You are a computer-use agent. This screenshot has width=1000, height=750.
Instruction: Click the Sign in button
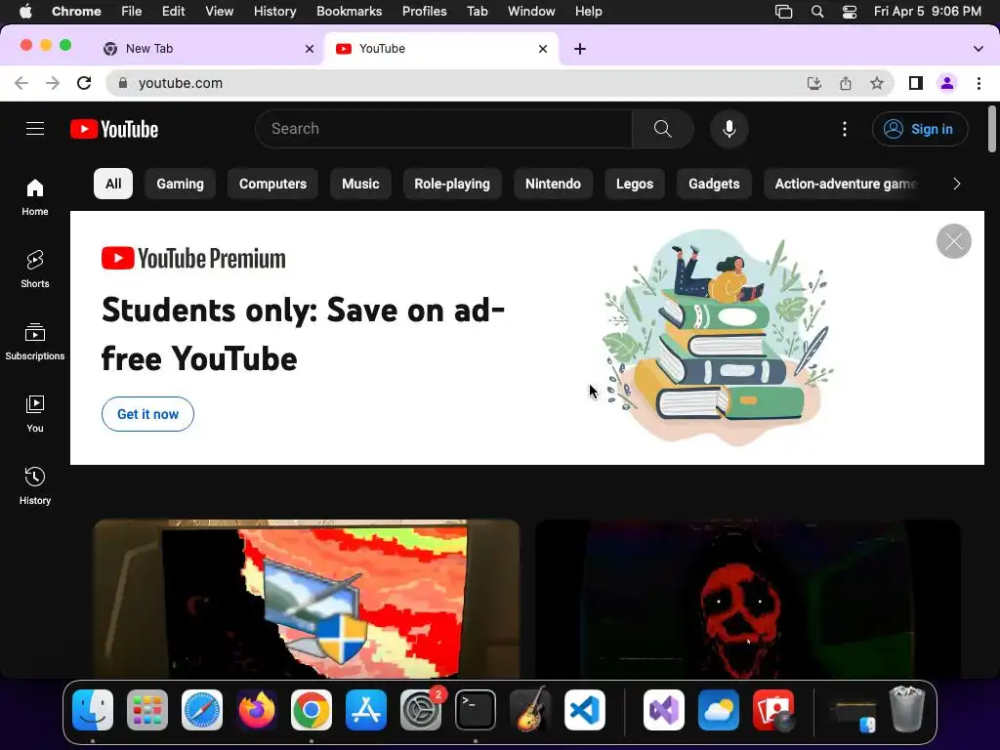(x=920, y=129)
